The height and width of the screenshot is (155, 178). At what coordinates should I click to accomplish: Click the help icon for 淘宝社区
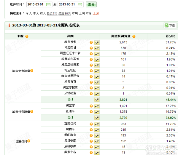pyautogui.click(x=91, y=71)
